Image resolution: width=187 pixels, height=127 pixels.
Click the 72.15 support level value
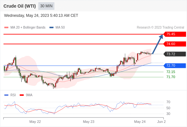click(x=171, y=72)
